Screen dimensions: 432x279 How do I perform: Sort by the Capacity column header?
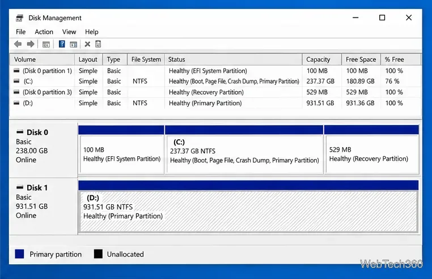click(x=322, y=59)
